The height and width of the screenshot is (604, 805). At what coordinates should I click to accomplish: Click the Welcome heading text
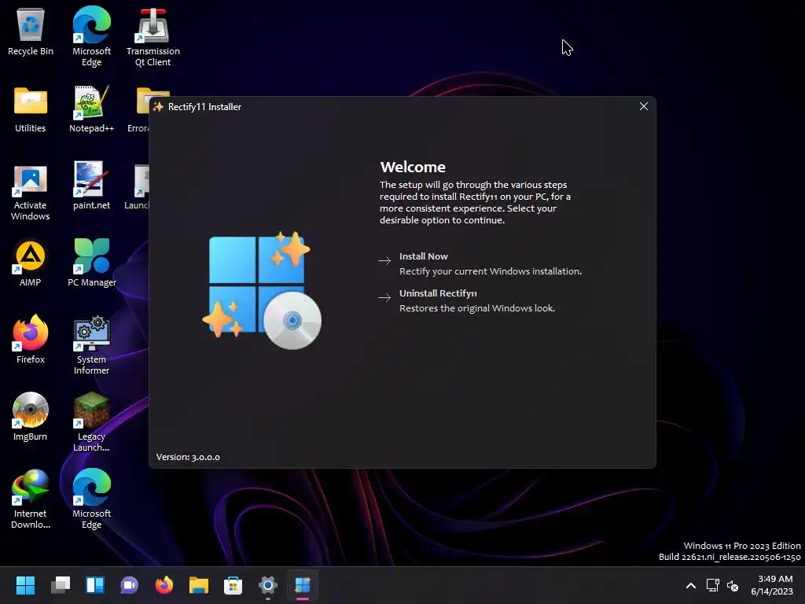click(413, 167)
